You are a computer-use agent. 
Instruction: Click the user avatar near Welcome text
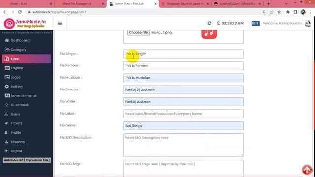(x=308, y=23)
